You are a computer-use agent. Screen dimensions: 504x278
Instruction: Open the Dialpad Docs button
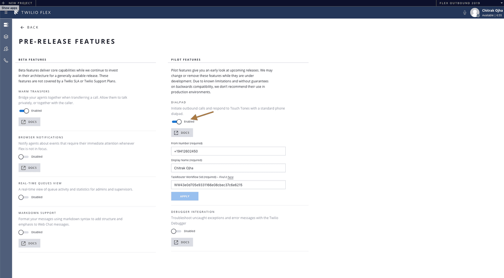[x=182, y=133]
